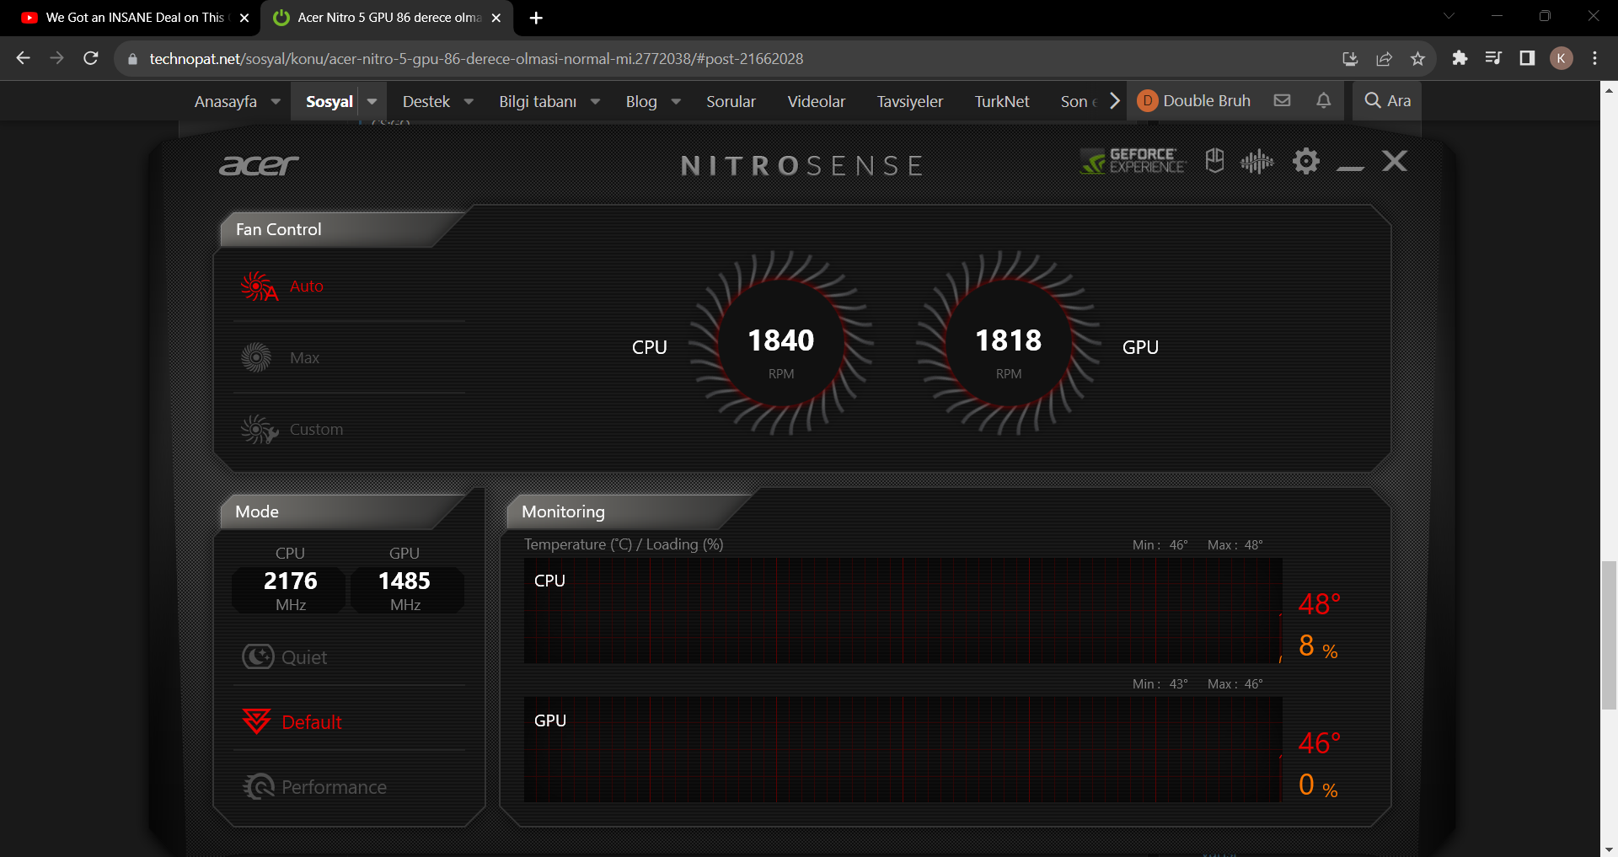Click the page's vertical scrollbar thumb
The height and width of the screenshot is (857, 1618).
(x=1609, y=636)
